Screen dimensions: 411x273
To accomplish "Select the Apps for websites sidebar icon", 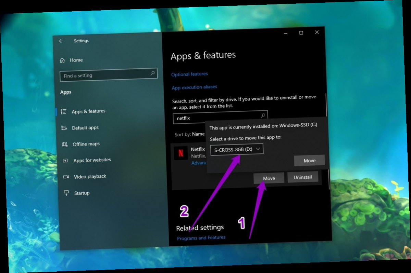I will tap(65, 161).
